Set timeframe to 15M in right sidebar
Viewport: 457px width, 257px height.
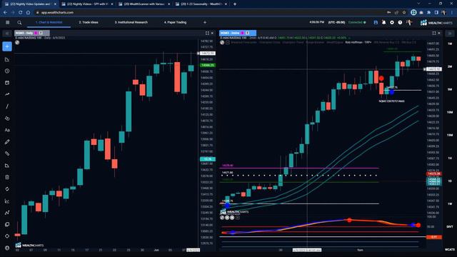tap(450, 135)
